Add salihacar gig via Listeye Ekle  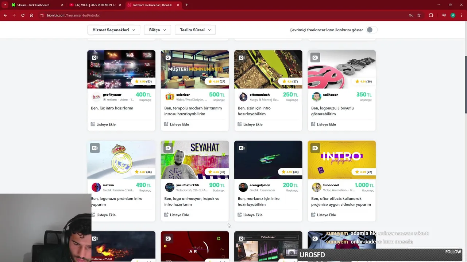point(324,124)
